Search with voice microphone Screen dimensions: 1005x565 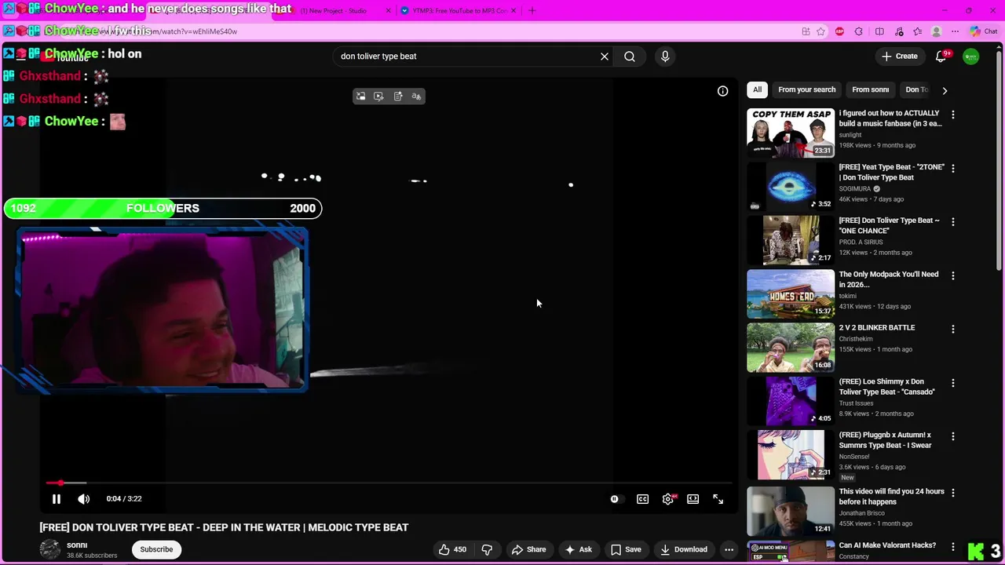click(x=665, y=56)
